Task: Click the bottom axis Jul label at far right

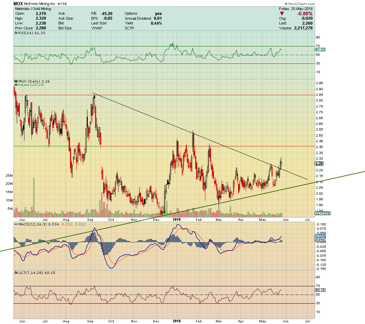Action: pos(307,321)
